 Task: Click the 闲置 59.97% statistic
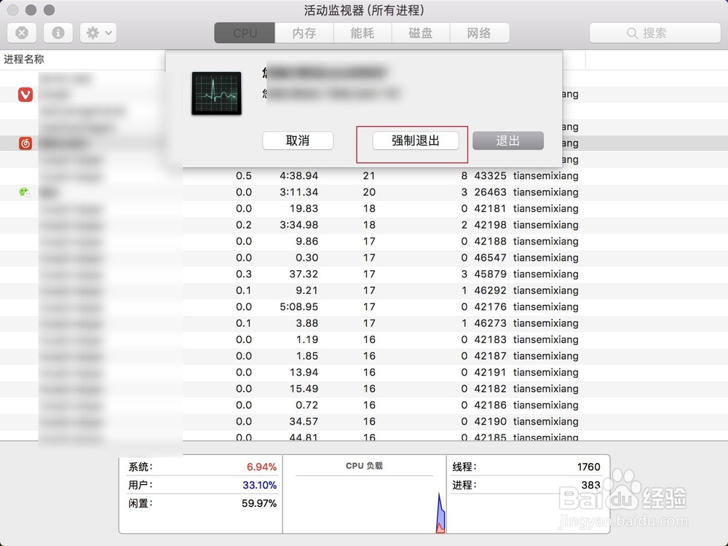[x=202, y=503]
